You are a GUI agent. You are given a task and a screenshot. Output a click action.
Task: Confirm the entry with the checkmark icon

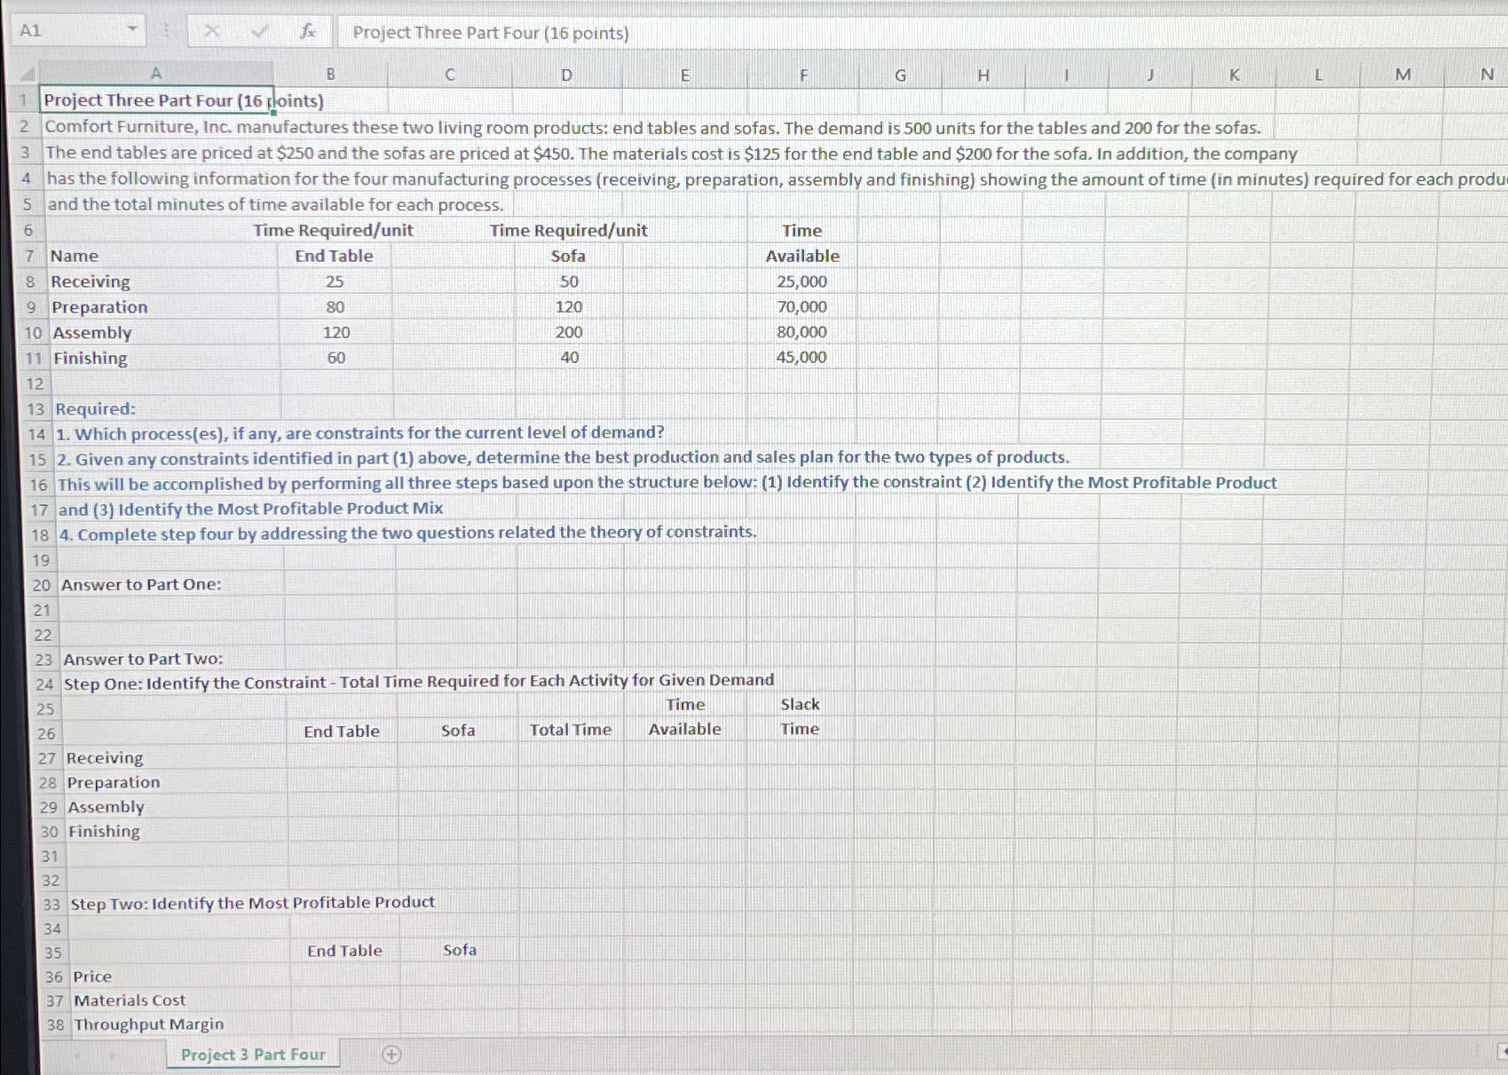point(260,32)
